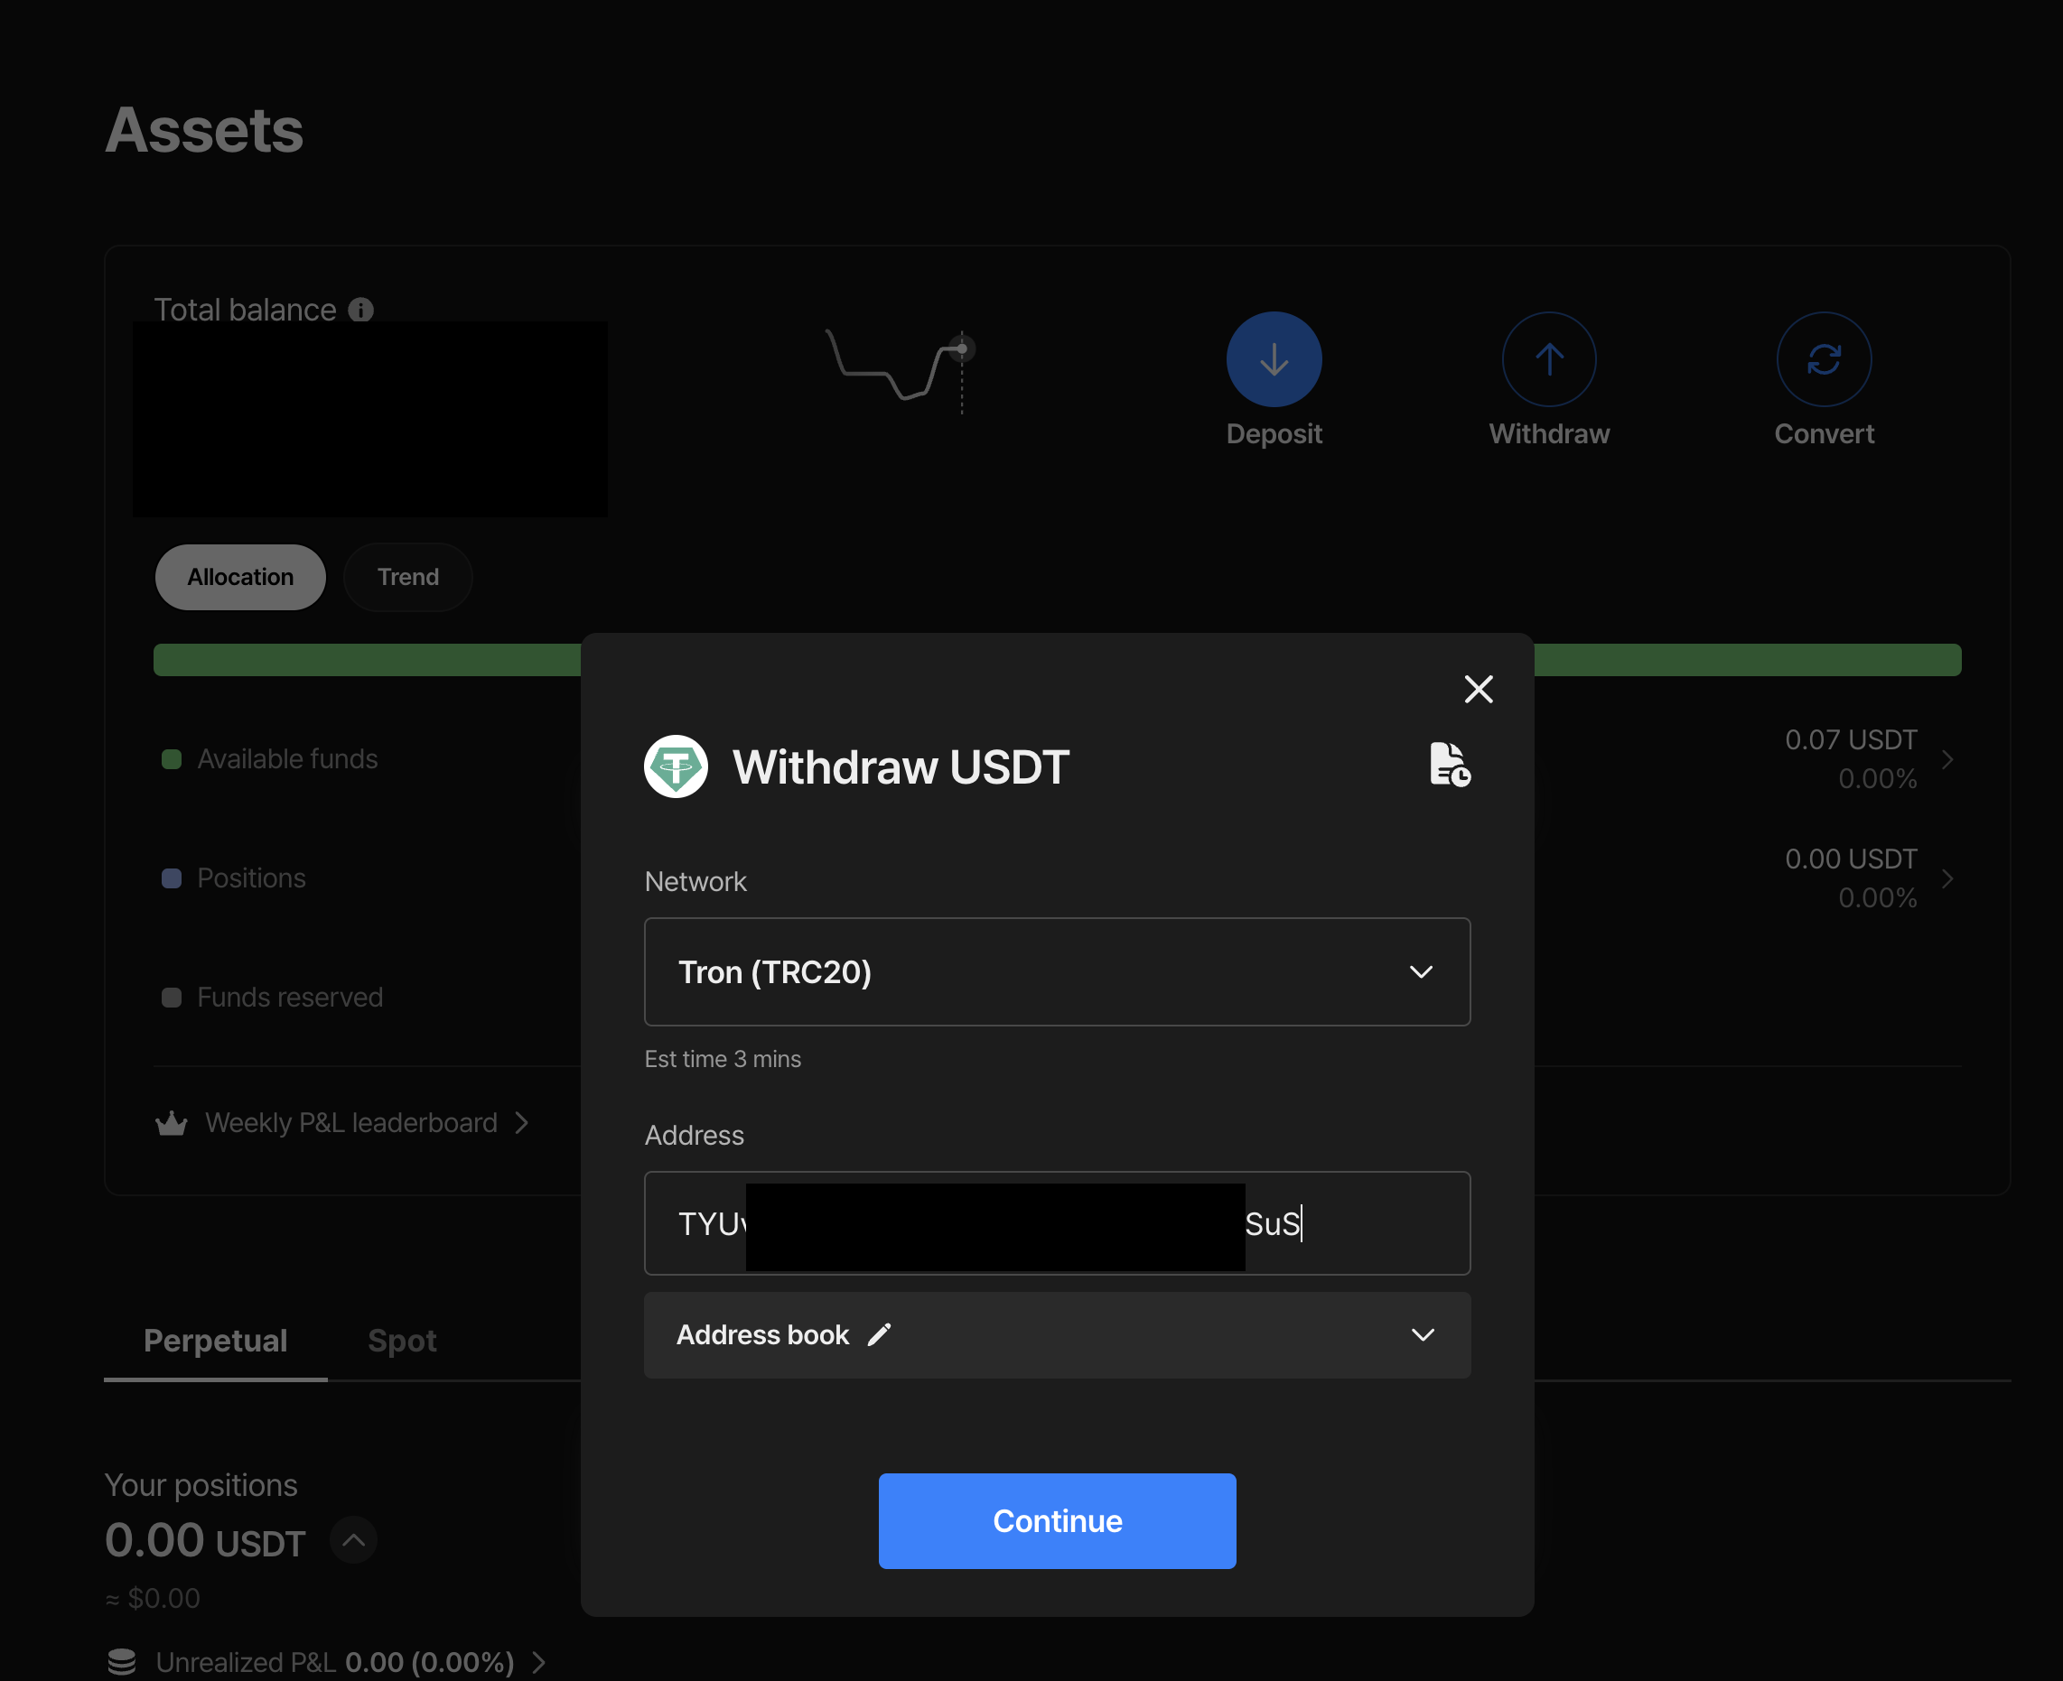Click the Address book pencil edit icon
2063x1681 pixels.
tap(880, 1334)
